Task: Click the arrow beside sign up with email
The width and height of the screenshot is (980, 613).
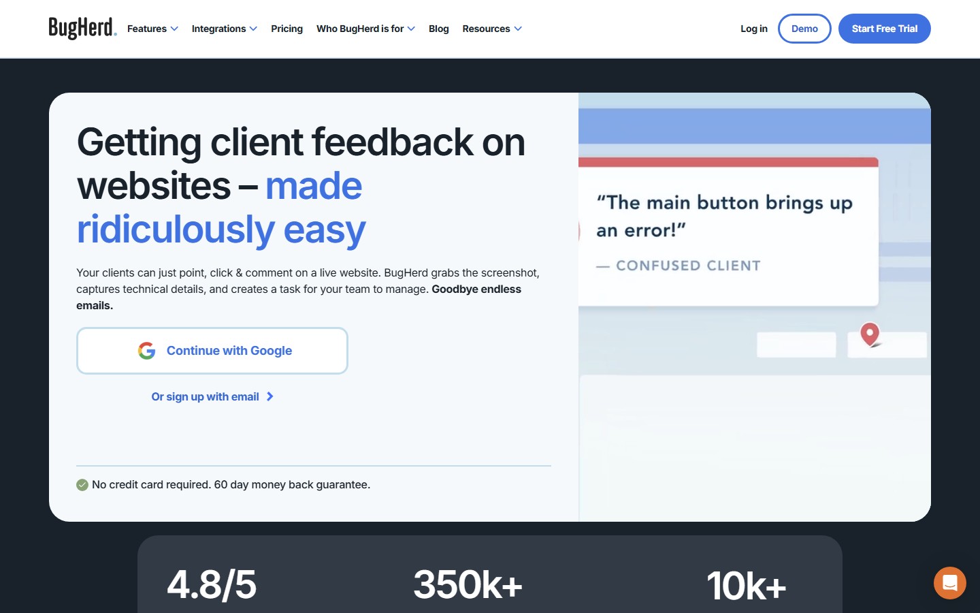Action: click(270, 396)
